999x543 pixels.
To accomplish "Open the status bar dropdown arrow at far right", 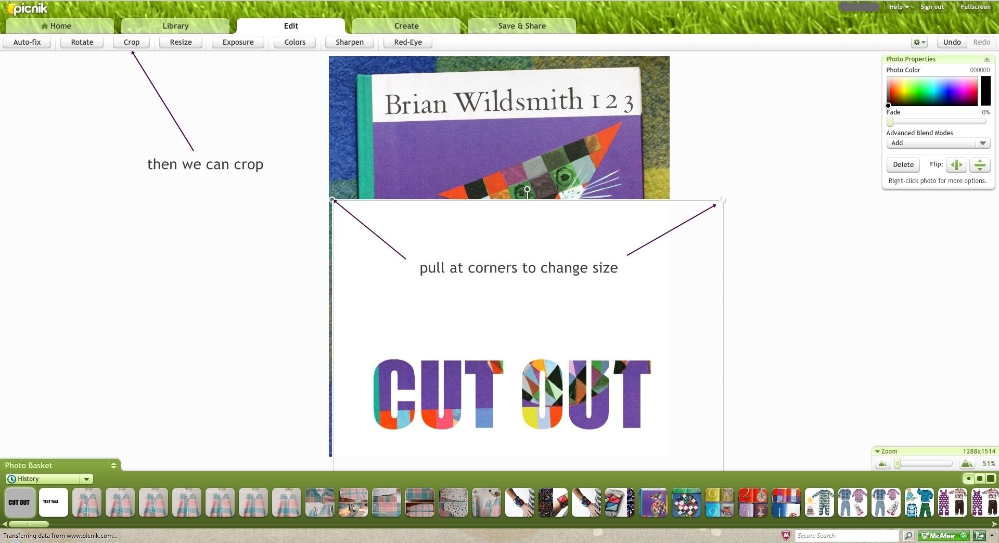I will 992,535.
